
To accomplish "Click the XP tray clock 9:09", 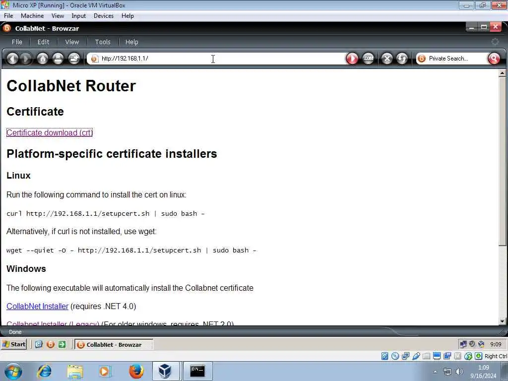I will (496, 344).
